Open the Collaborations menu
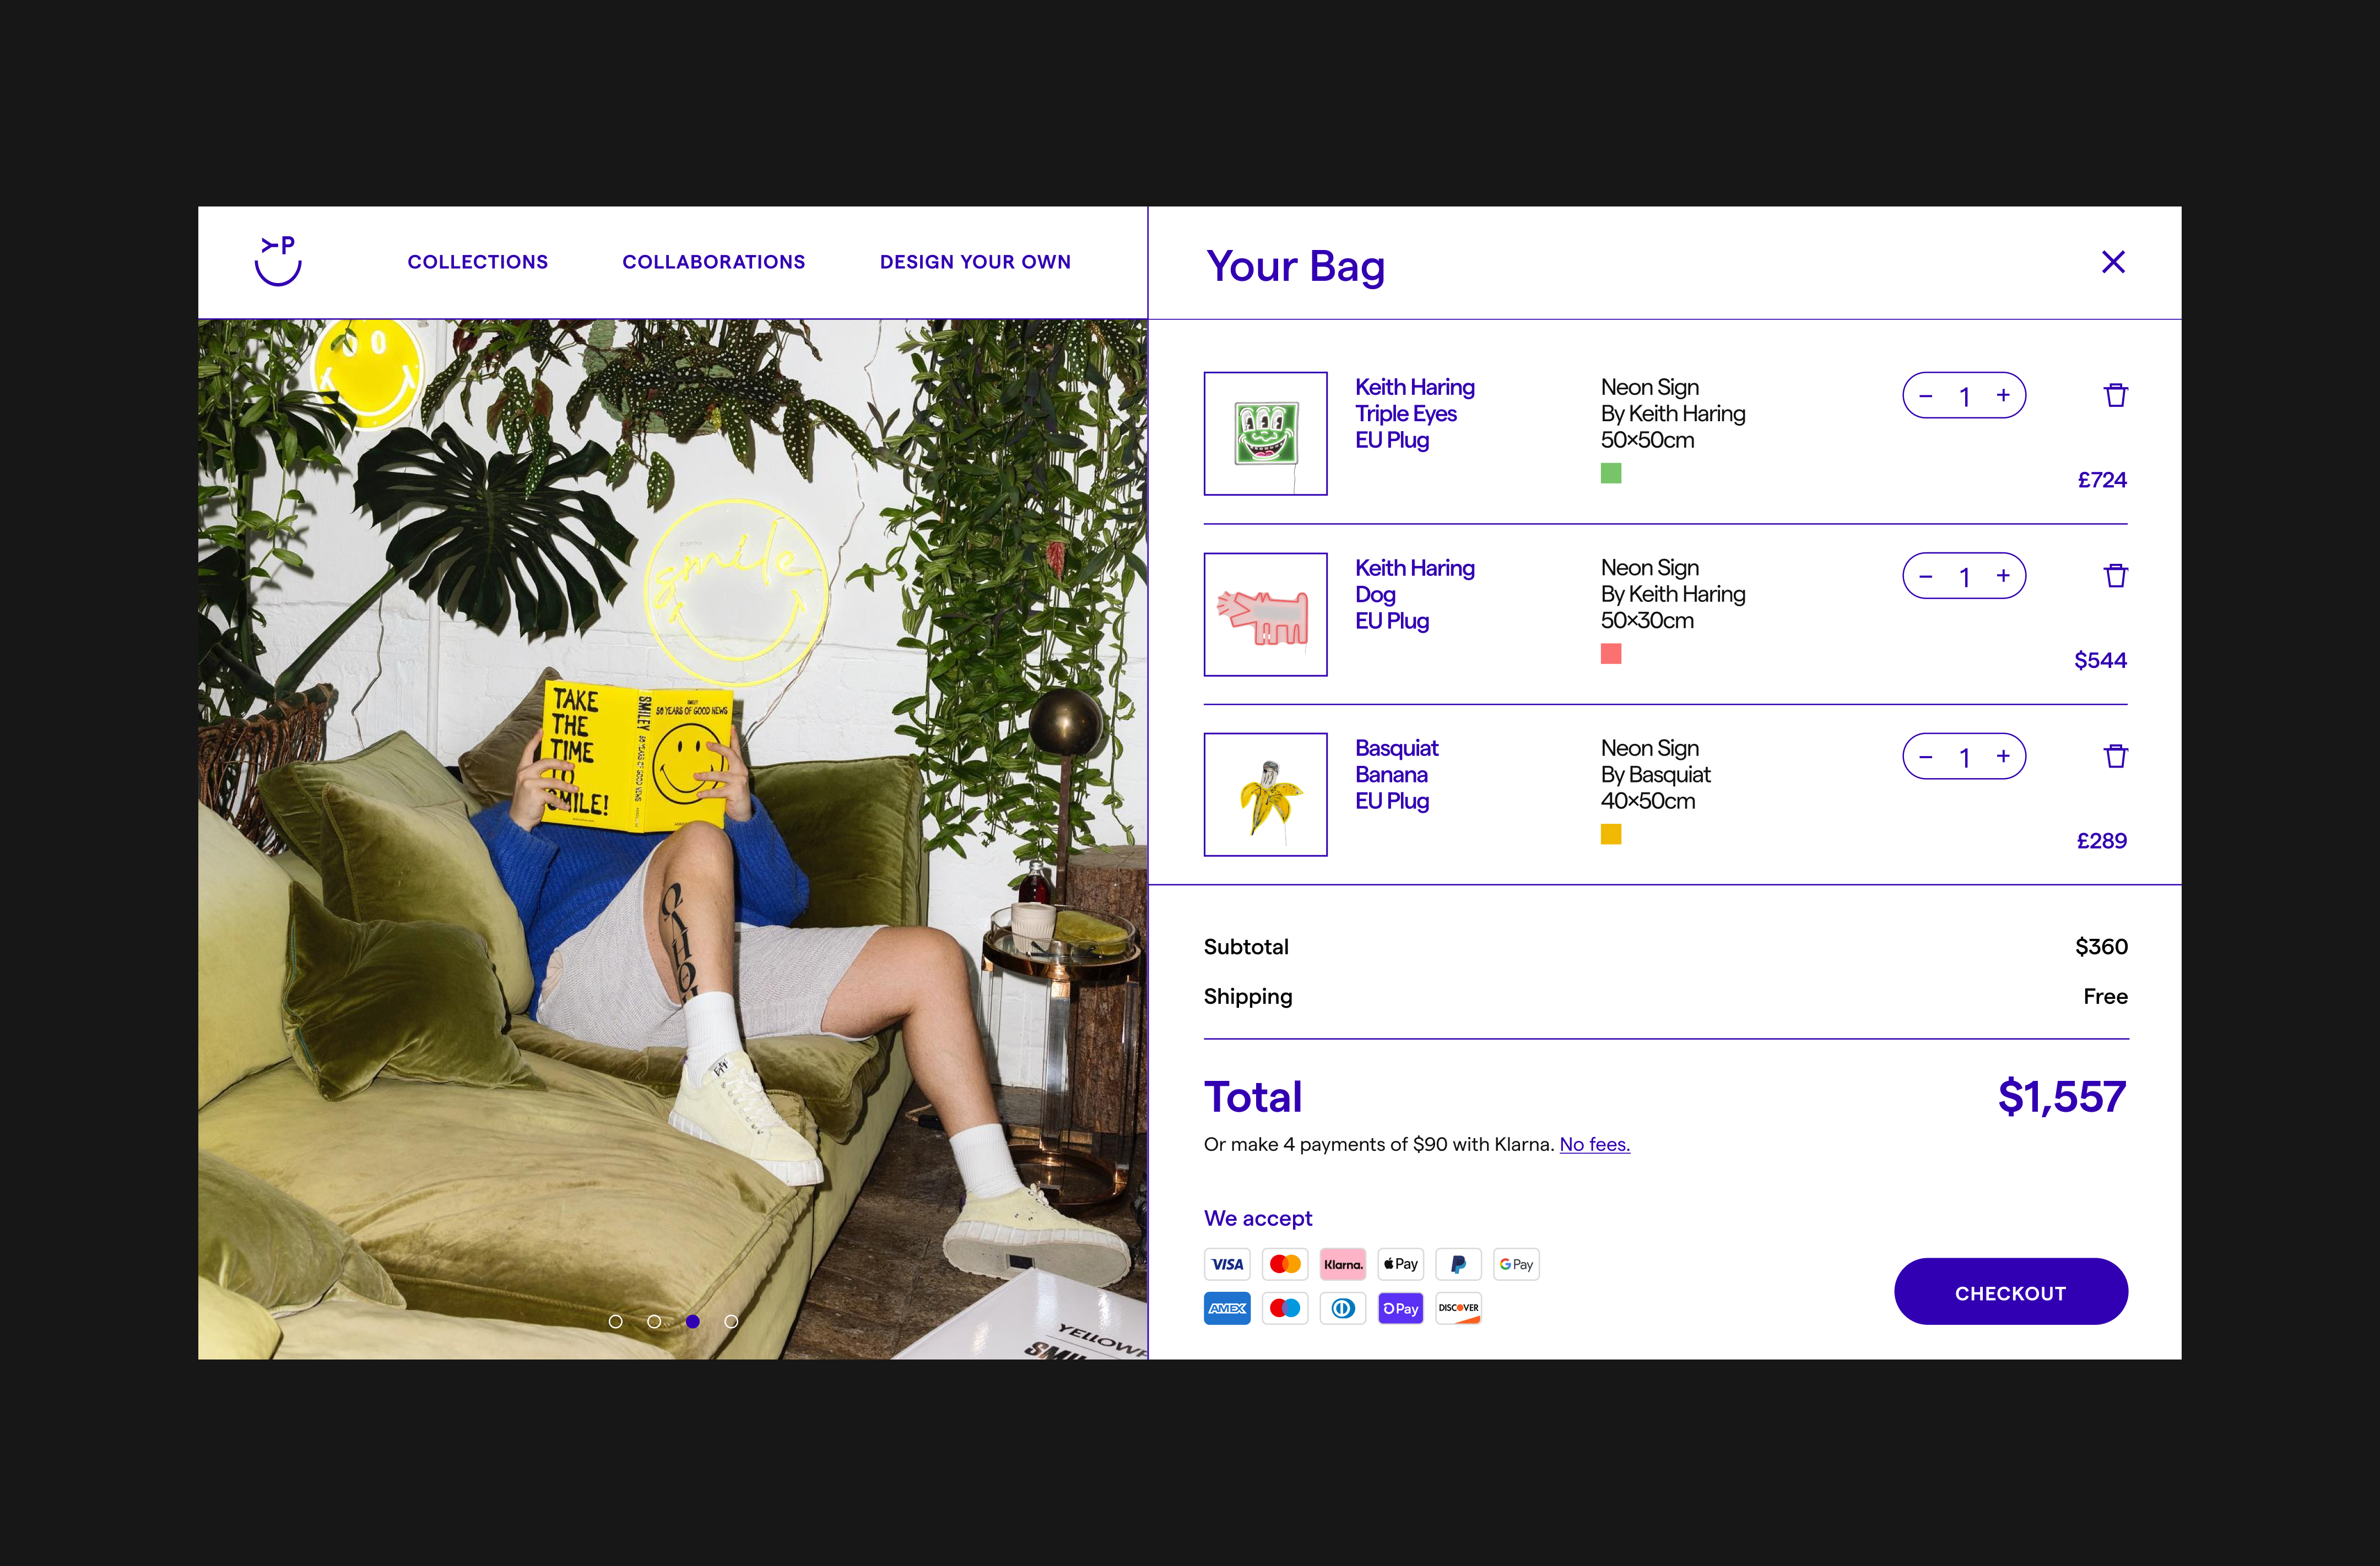 point(714,262)
